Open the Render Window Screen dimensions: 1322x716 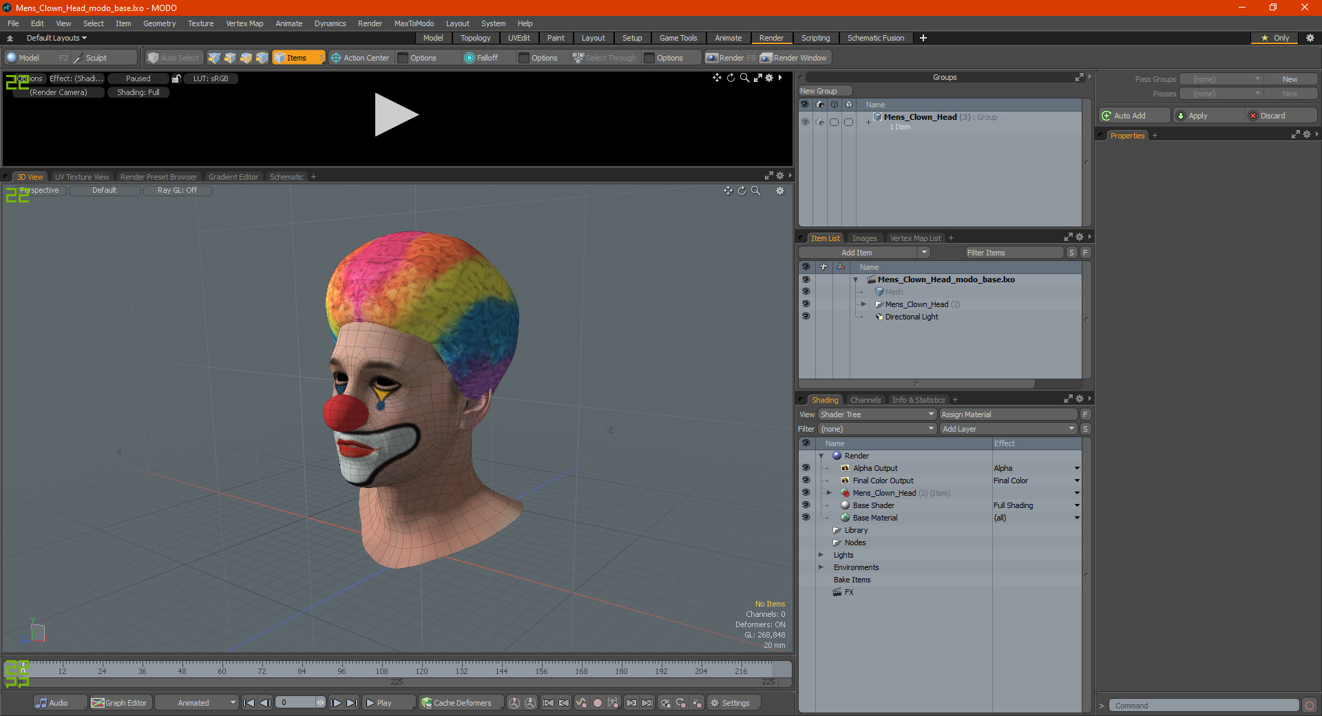[x=794, y=58]
